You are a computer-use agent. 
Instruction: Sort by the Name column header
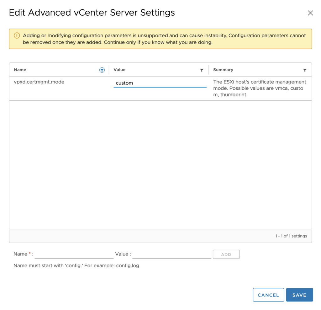pyautogui.click(x=20, y=70)
